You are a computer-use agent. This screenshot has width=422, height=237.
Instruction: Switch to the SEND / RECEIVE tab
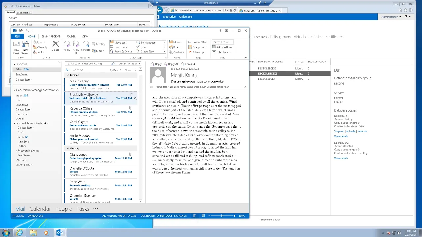pos(51,36)
